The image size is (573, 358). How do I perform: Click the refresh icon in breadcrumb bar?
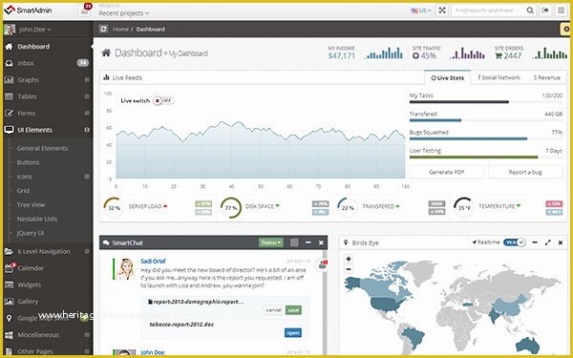(x=103, y=29)
